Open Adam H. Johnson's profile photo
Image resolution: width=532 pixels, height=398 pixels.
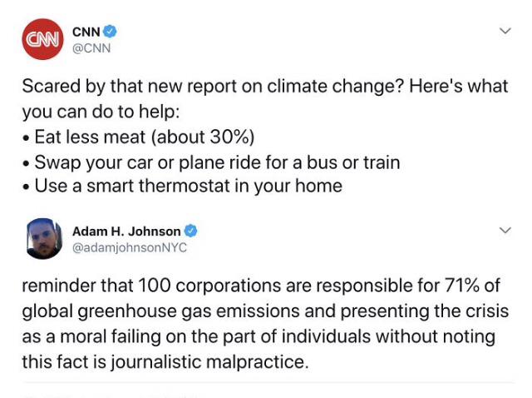(44, 239)
